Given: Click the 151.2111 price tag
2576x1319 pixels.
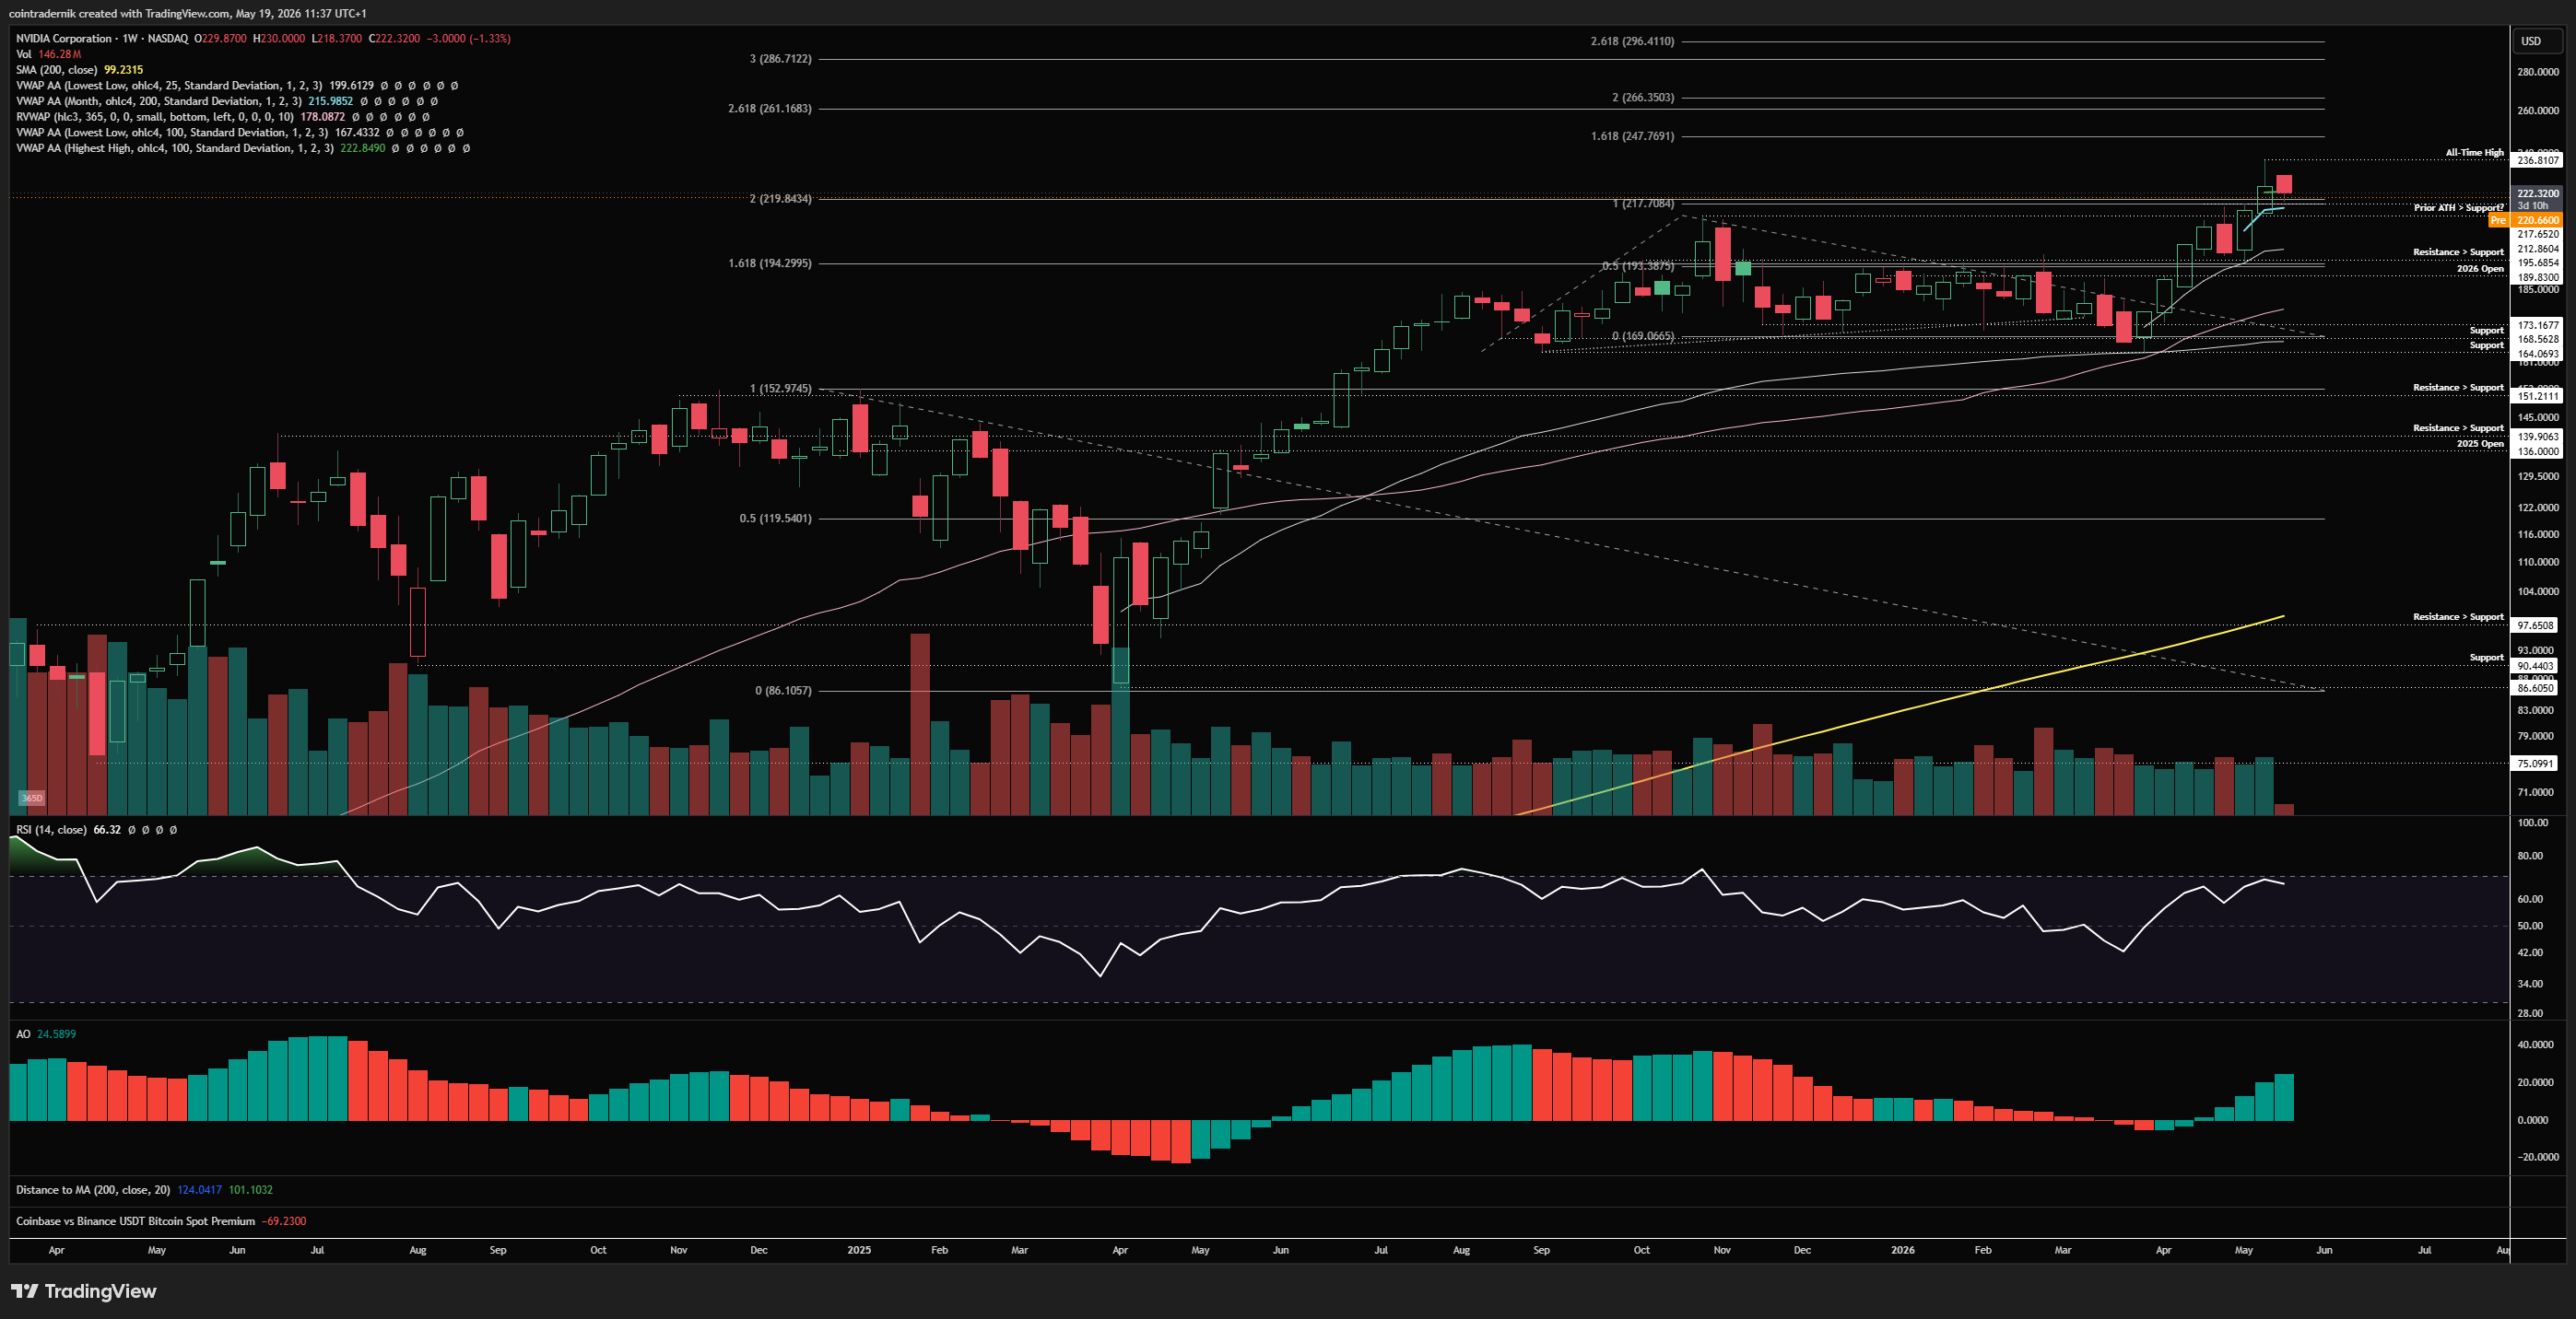Looking at the screenshot, I should (x=2537, y=397).
